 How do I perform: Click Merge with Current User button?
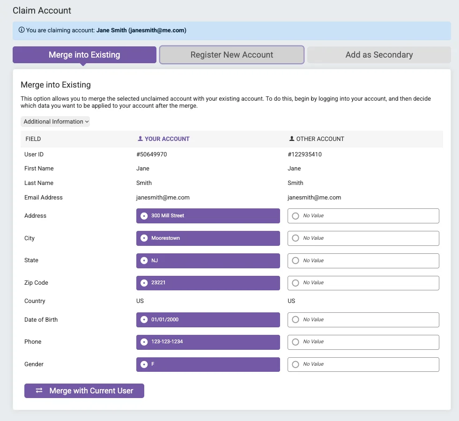click(84, 391)
